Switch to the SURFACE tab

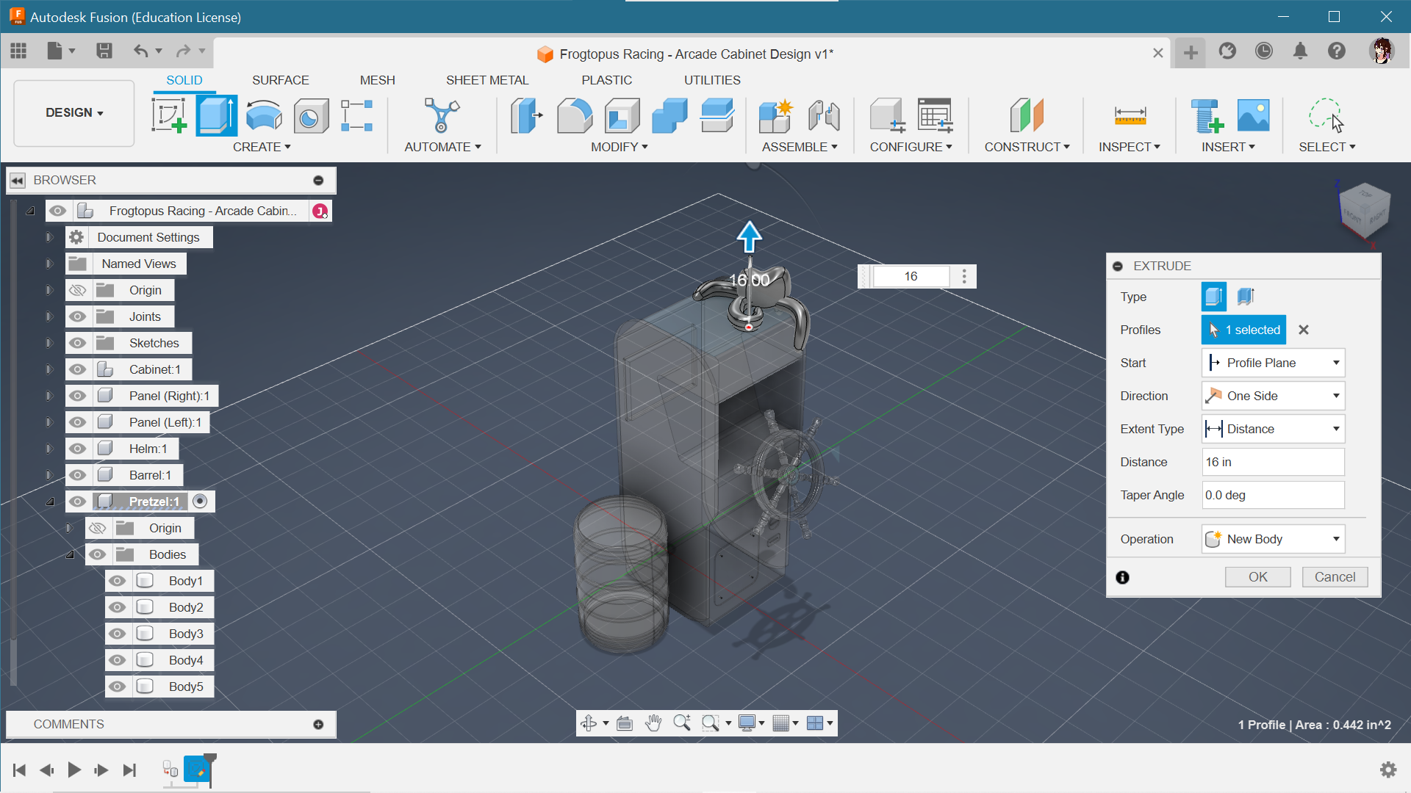coord(280,80)
